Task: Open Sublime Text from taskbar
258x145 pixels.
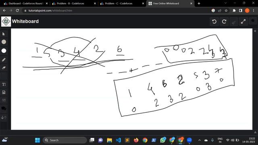Action: pyautogui.click(x=127, y=140)
